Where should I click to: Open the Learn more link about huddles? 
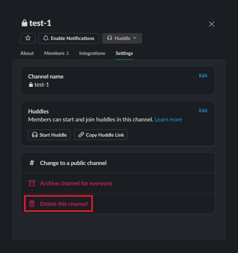(168, 120)
